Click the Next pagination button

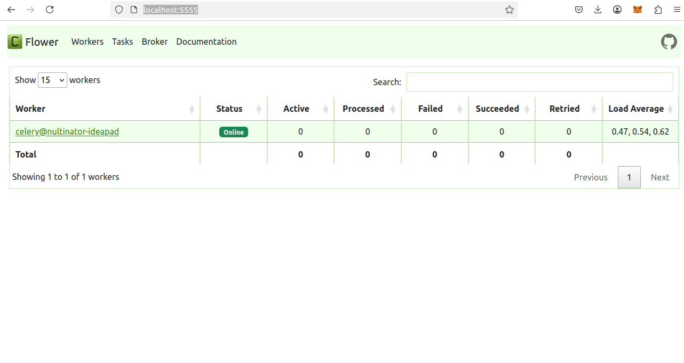click(660, 177)
